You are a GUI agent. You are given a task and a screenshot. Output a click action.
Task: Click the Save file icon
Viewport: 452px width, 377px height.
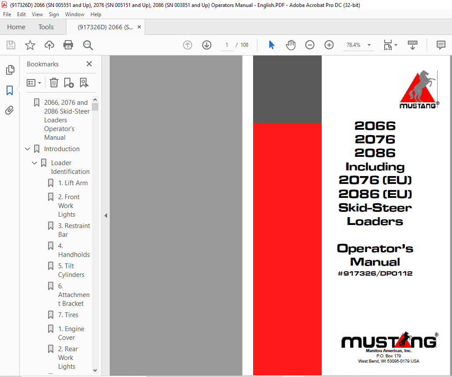[11, 45]
